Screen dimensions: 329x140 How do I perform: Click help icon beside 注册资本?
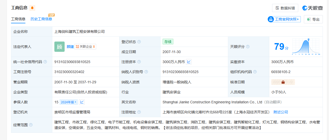(139, 62)
